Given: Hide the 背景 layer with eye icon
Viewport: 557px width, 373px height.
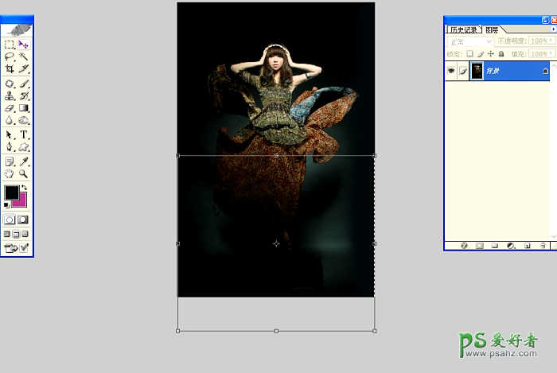Looking at the screenshot, I should [451, 71].
